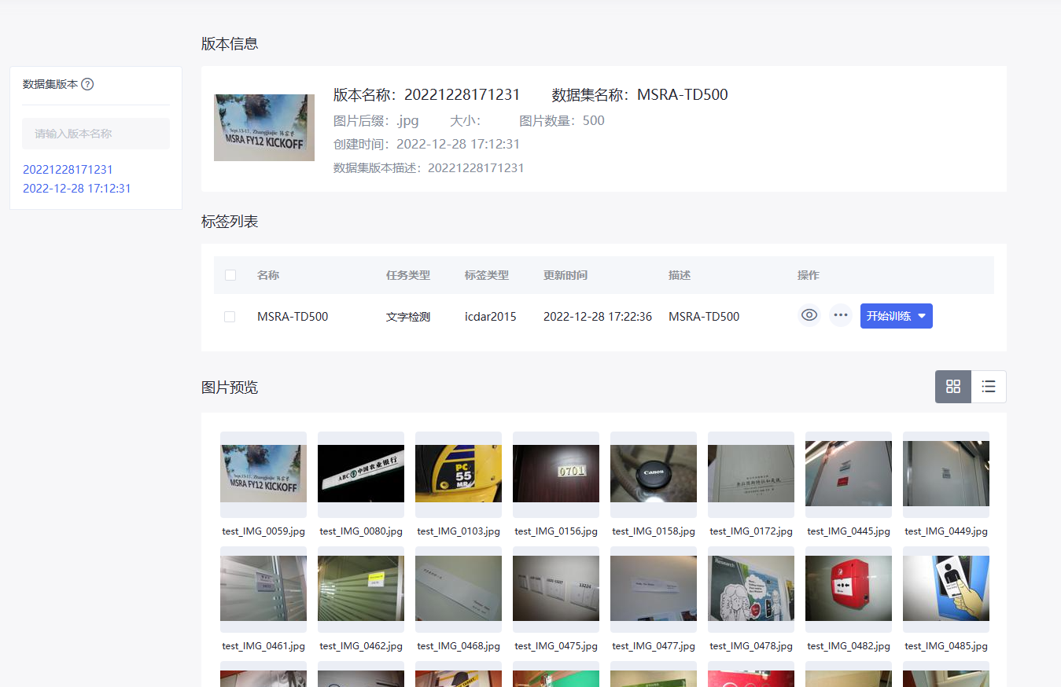Open the dataset version help icon
Viewport: 1061px width, 687px height.
pyautogui.click(x=87, y=84)
